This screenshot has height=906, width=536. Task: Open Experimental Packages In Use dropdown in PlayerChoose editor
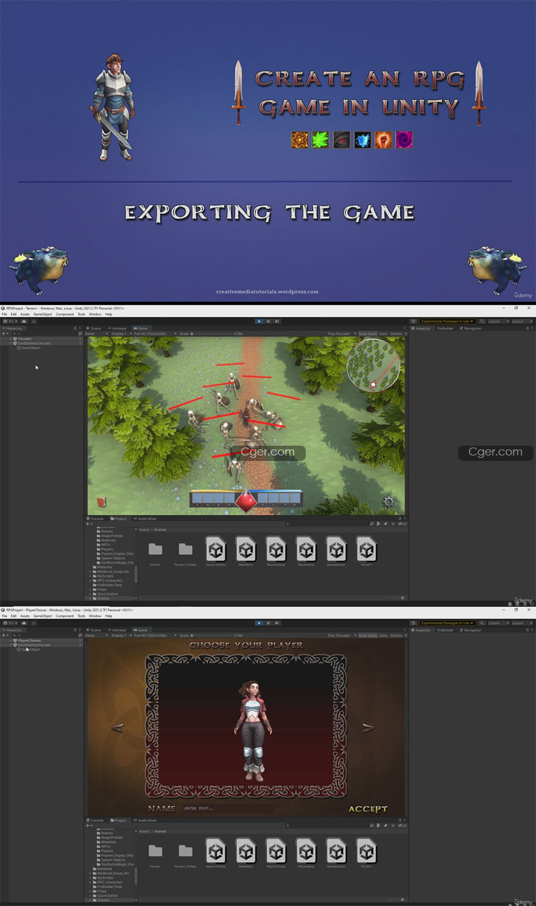click(x=447, y=623)
